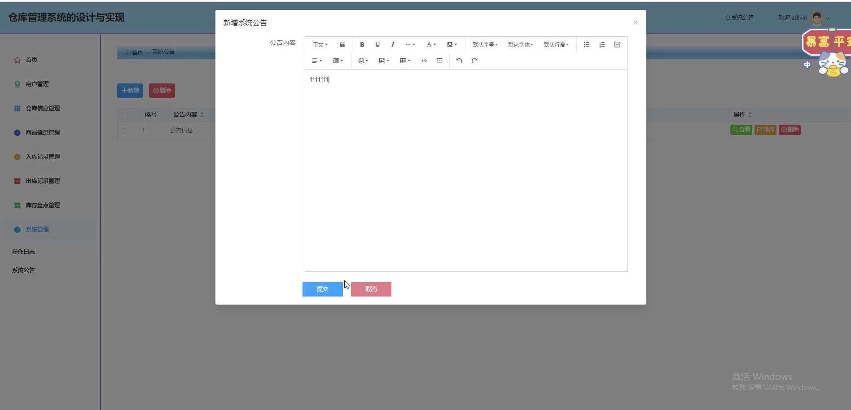851x410 pixels.
Task: Open 系统公告 submenu item in sidebar
Action: (x=24, y=270)
